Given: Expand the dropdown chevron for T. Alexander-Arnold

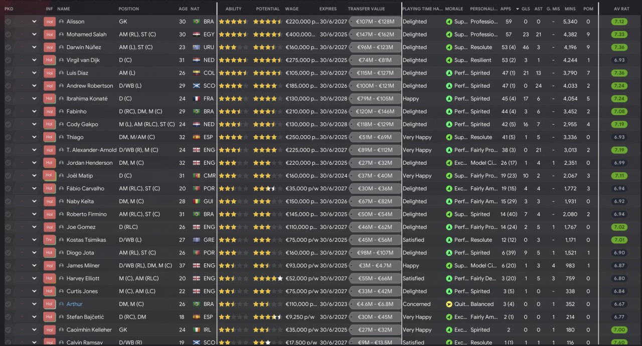Looking at the screenshot, I should coord(34,150).
